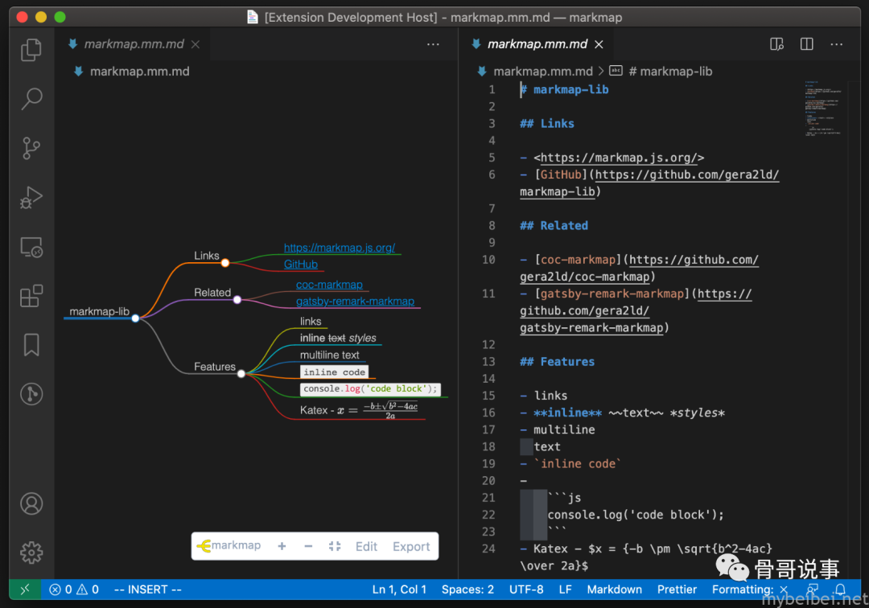Open the Explorer view in activity bar
This screenshot has height=608, width=869.
click(31, 50)
